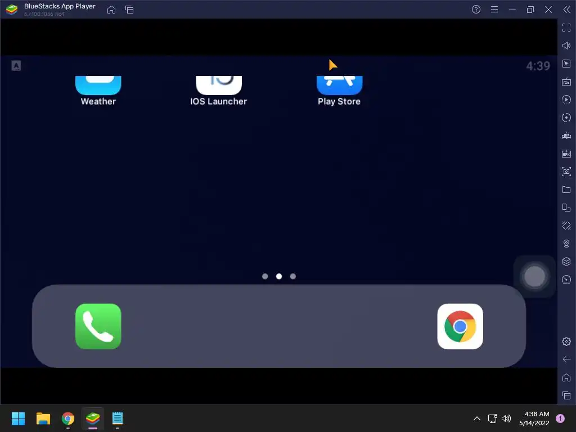Viewport: 576px width, 432px height.
Task: Click the BlueStacks taskbar icon
Action: point(93,418)
